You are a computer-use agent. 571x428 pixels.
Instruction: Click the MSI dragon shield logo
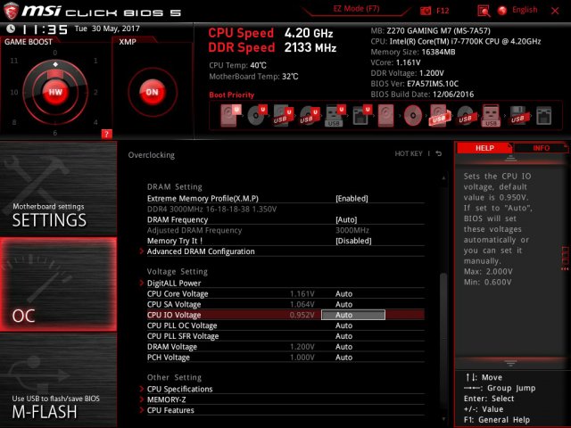[11, 11]
